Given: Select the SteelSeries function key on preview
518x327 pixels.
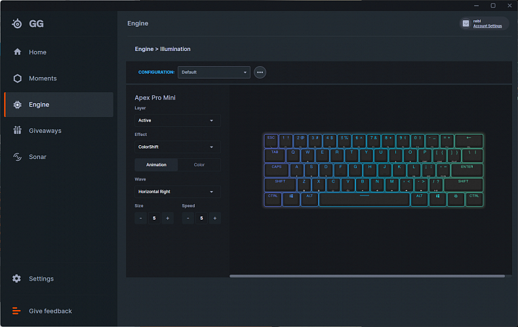Looking at the screenshot, I should pos(456,199).
